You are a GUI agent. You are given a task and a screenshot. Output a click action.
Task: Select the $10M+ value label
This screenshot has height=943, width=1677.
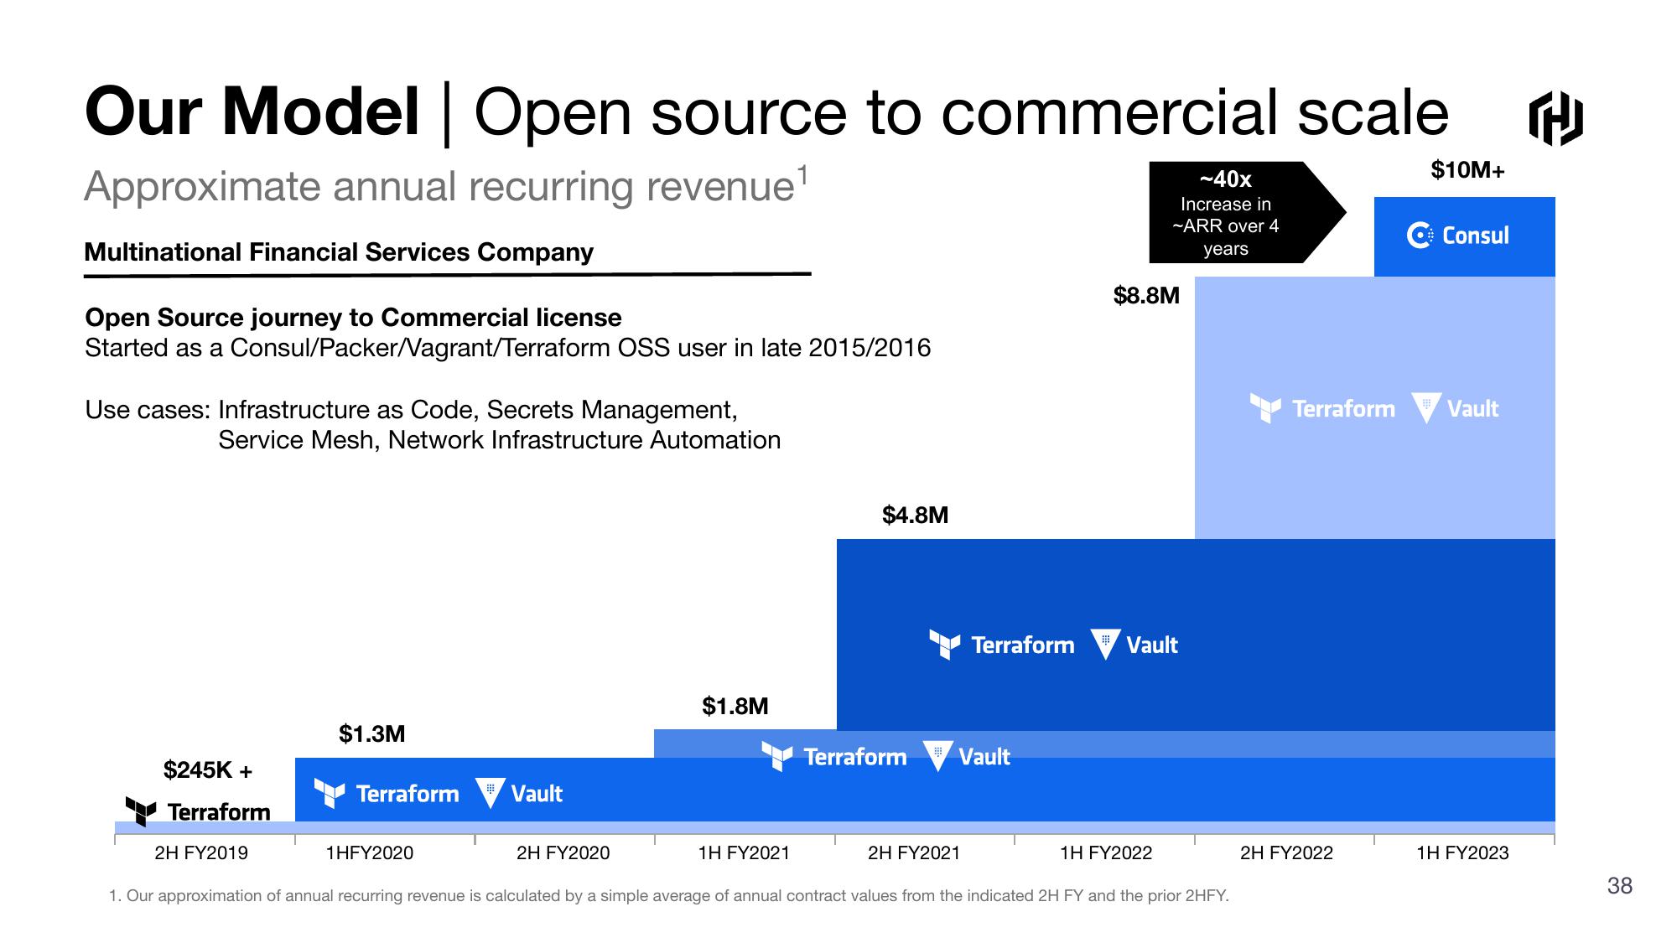(1467, 170)
